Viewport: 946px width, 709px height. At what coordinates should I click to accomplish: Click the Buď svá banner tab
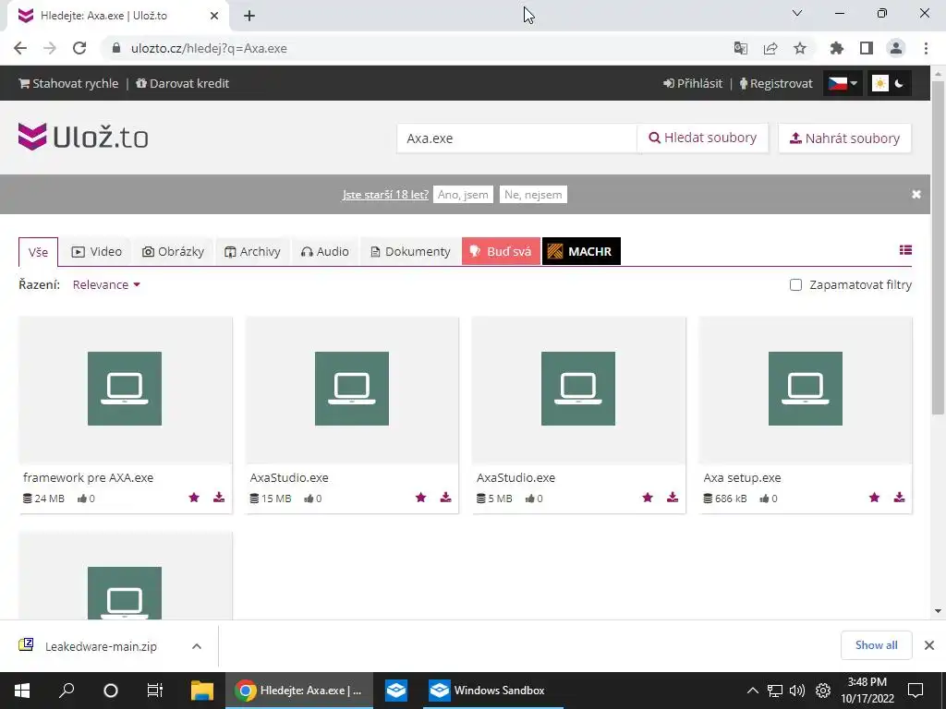pyautogui.click(x=501, y=251)
